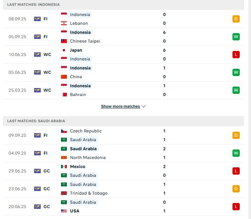Image resolution: width=251 pixels, height=219 pixels.
Task: Click the draw badge for Indonesia vs Lebanon
Action: click(236, 19)
